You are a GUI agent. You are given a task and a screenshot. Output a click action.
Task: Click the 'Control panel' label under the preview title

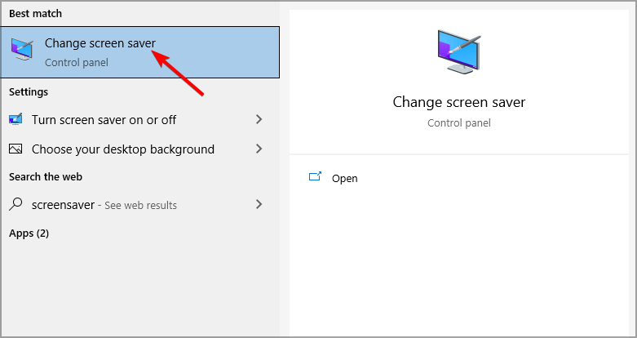click(459, 122)
